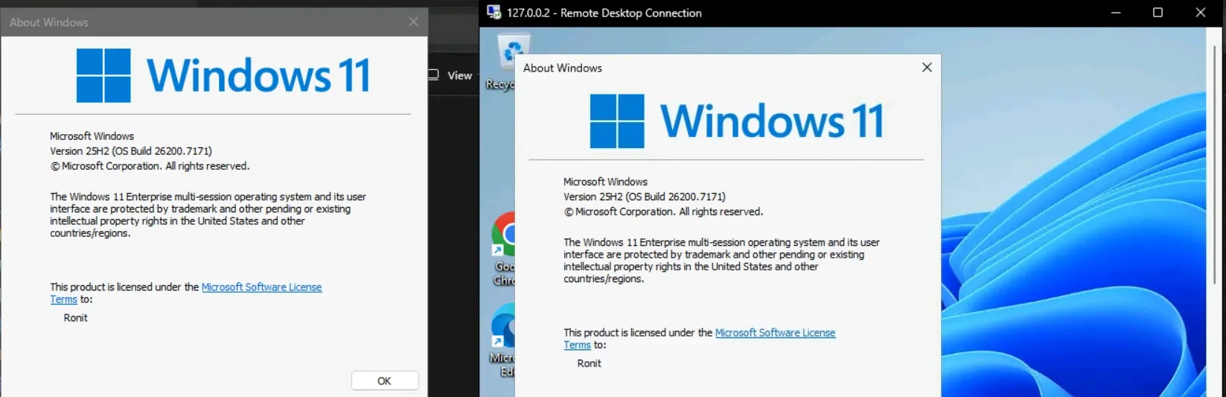Close the About Windows dialog inside remote session
The height and width of the screenshot is (397, 1226).
click(927, 67)
